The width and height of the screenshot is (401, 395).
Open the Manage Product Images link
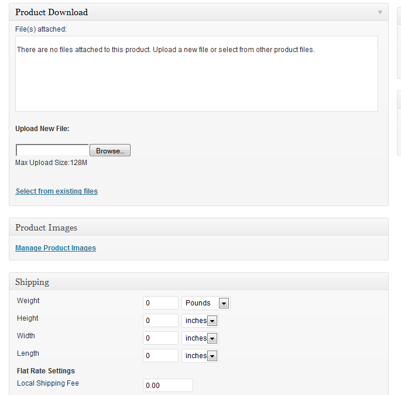tap(56, 248)
